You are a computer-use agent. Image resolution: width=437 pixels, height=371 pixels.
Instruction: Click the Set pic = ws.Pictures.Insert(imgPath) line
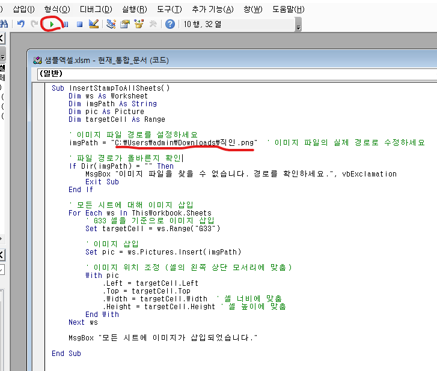[163, 252]
